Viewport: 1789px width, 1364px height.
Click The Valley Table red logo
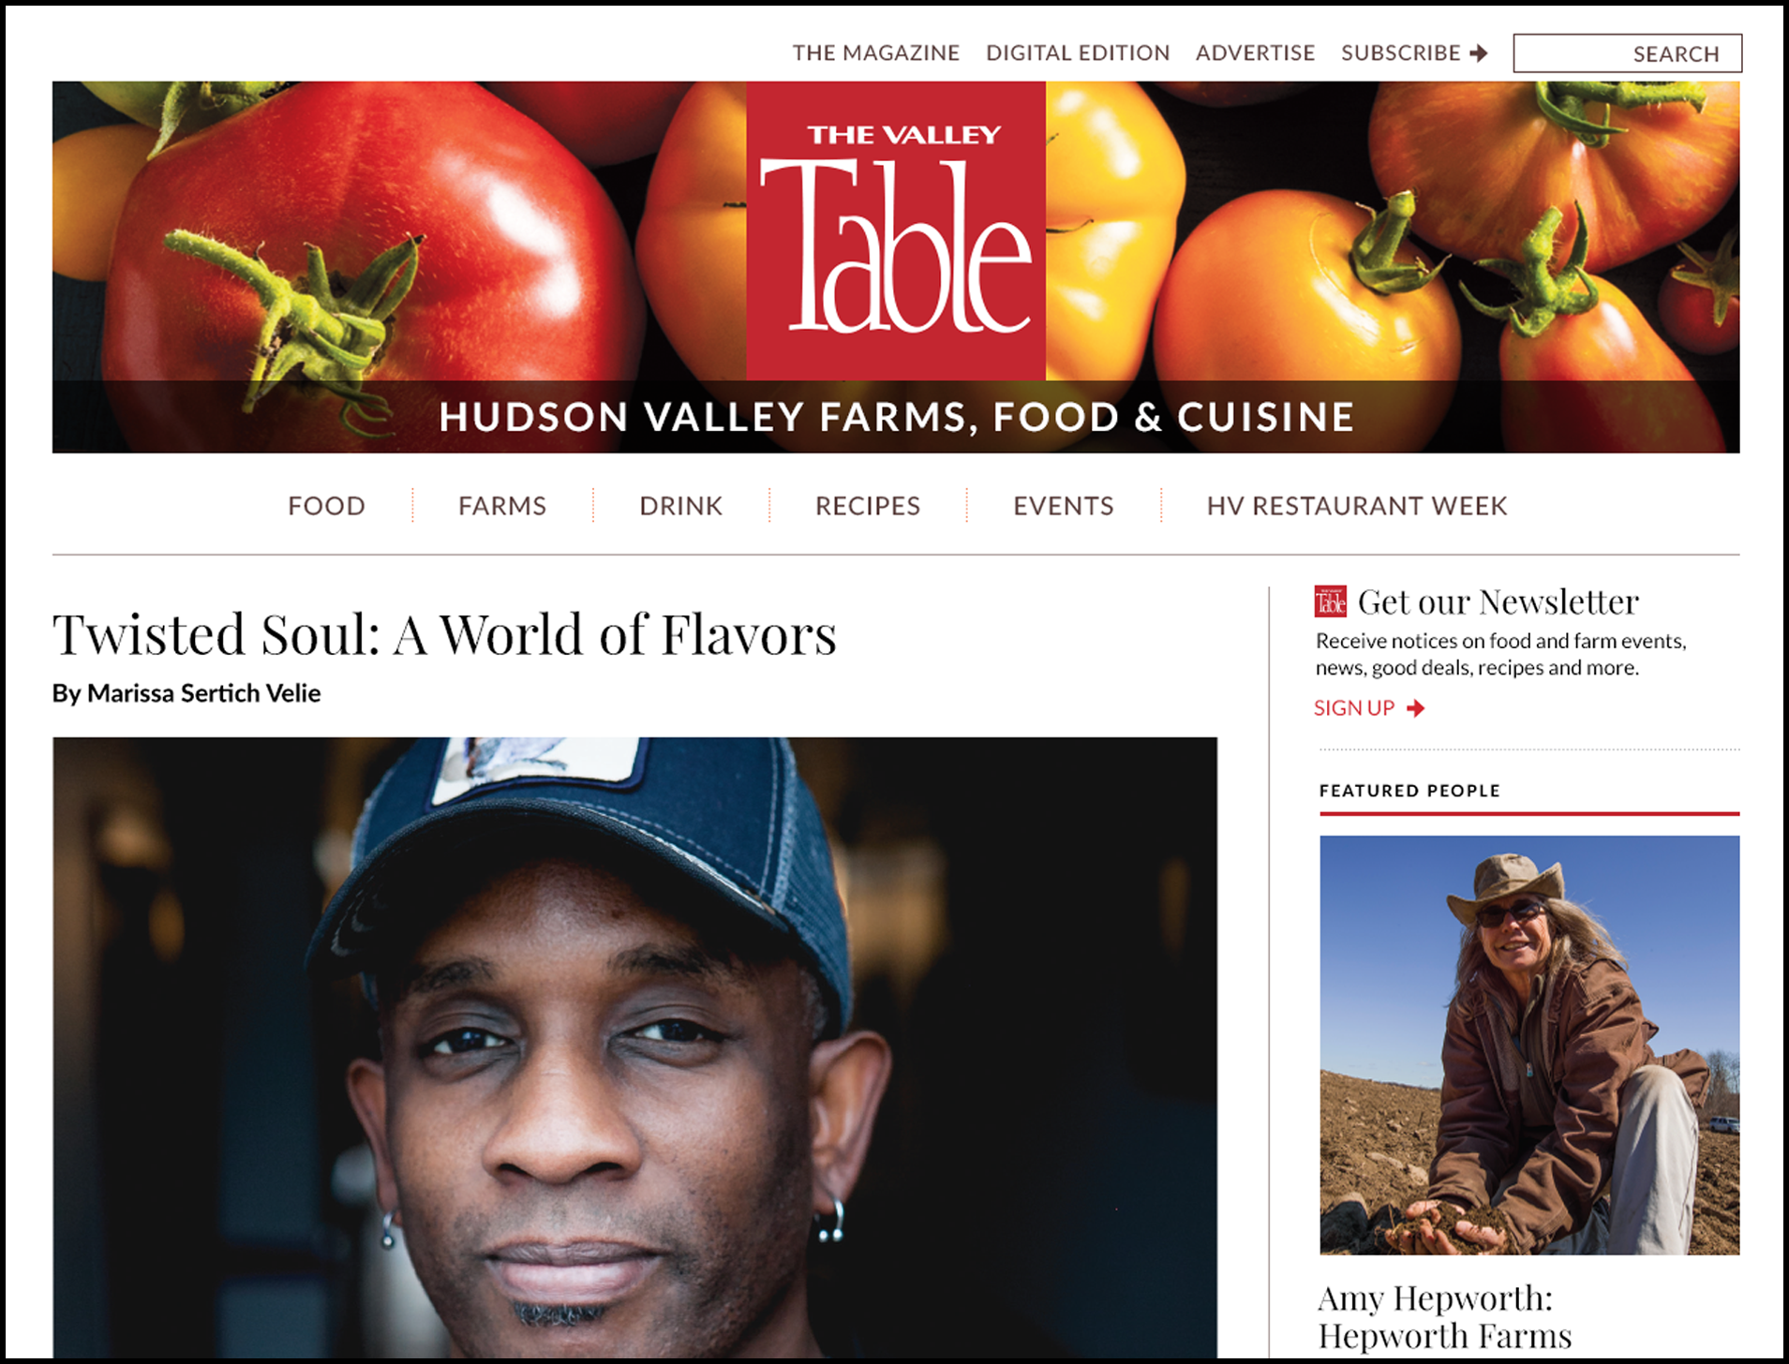click(896, 230)
